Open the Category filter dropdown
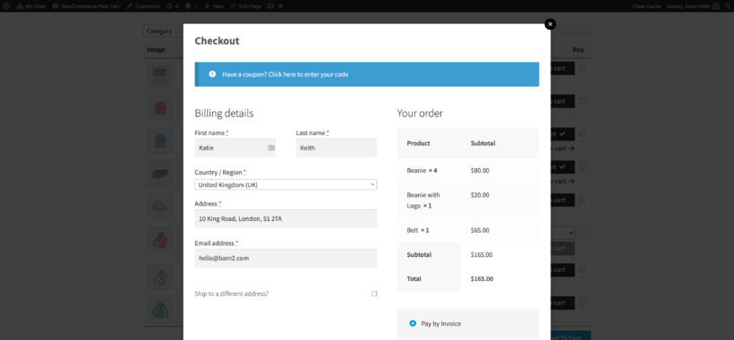 pos(164,30)
